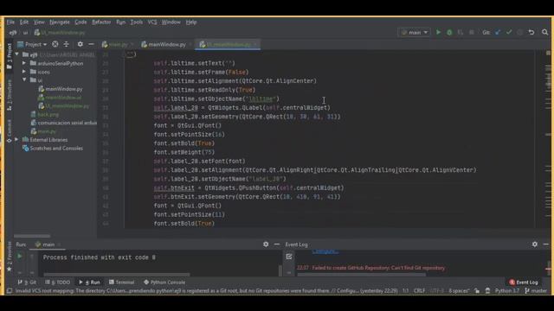Commit changes with the green checkmark icon
The height and width of the screenshot is (311, 554).
509,32
